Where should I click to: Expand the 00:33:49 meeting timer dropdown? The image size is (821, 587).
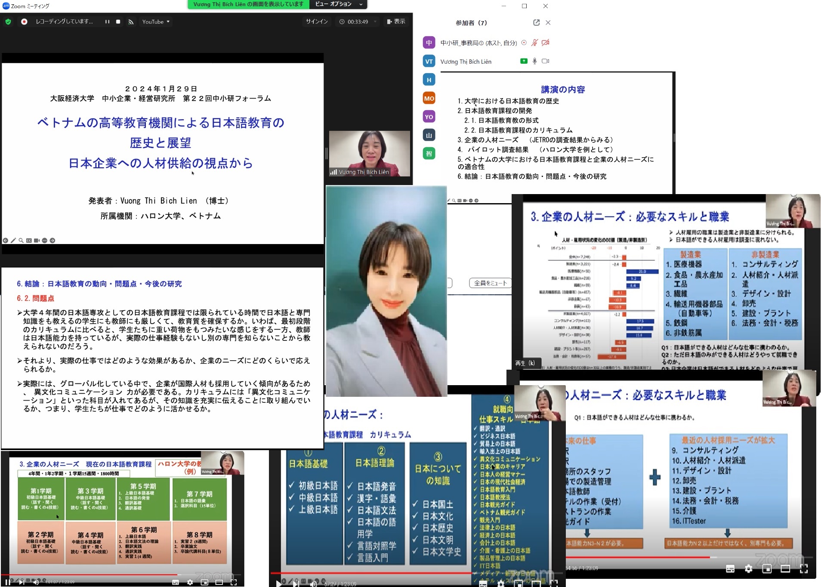[375, 22]
